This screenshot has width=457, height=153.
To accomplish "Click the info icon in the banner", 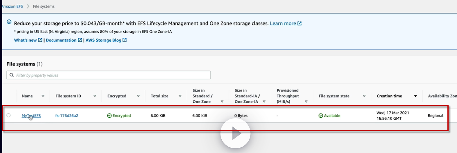I will click(9, 22).
